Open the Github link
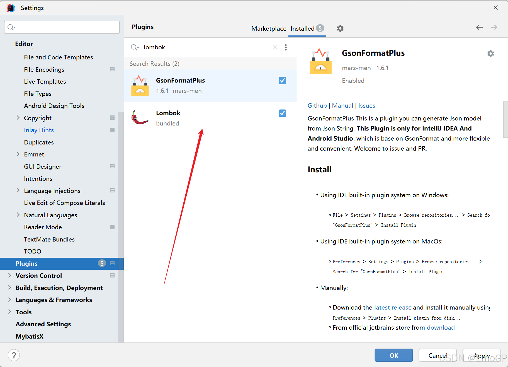Screen dimensions: 508x367 [x=317, y=105]
